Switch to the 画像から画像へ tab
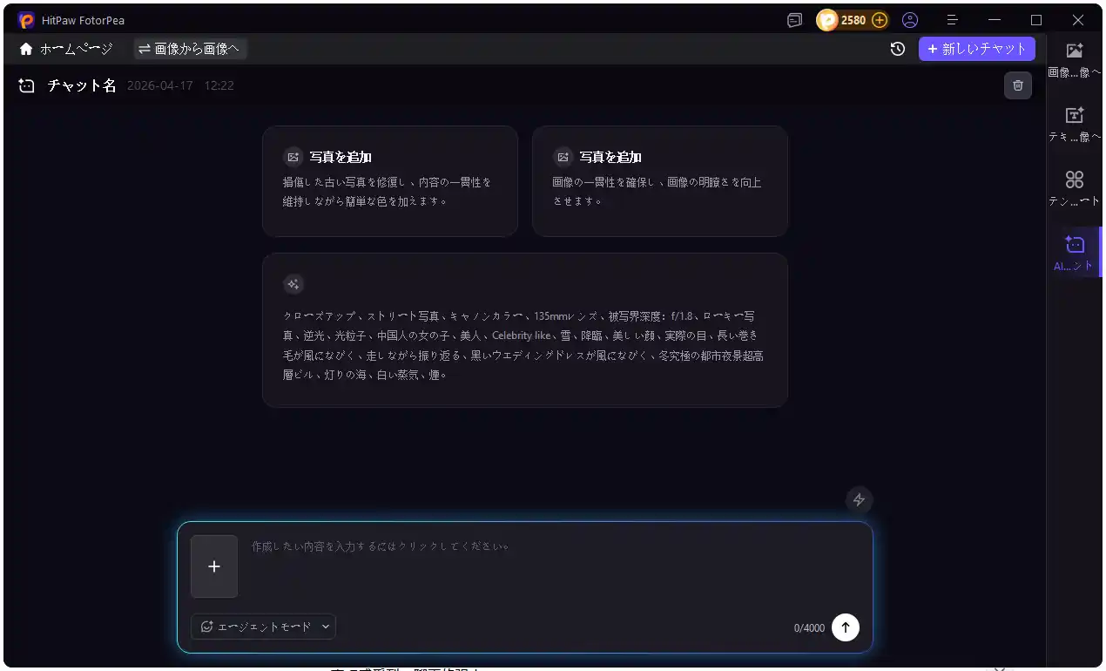Image resolution: width=1106 pixels, height=671 pixels. click(x=189, y=49)
